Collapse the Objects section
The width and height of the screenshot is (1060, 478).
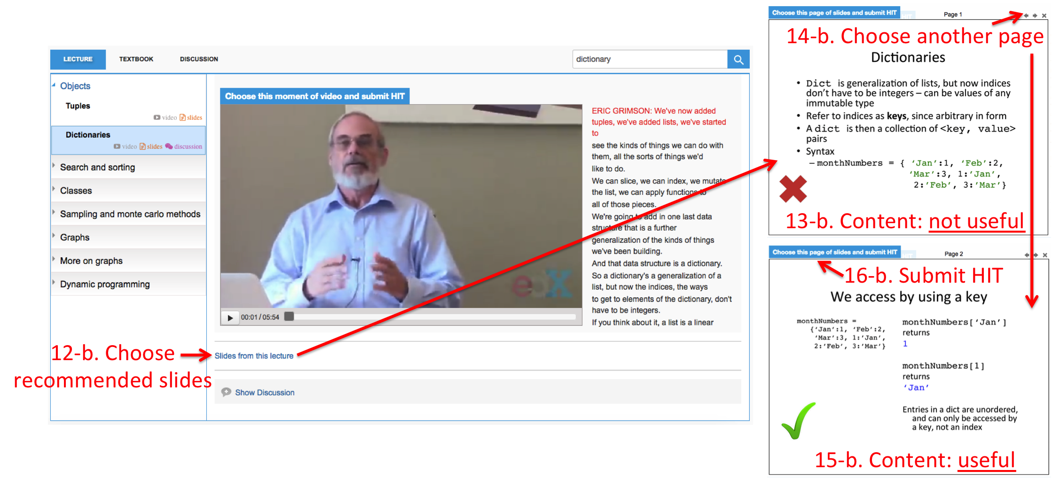coord(54,85)
